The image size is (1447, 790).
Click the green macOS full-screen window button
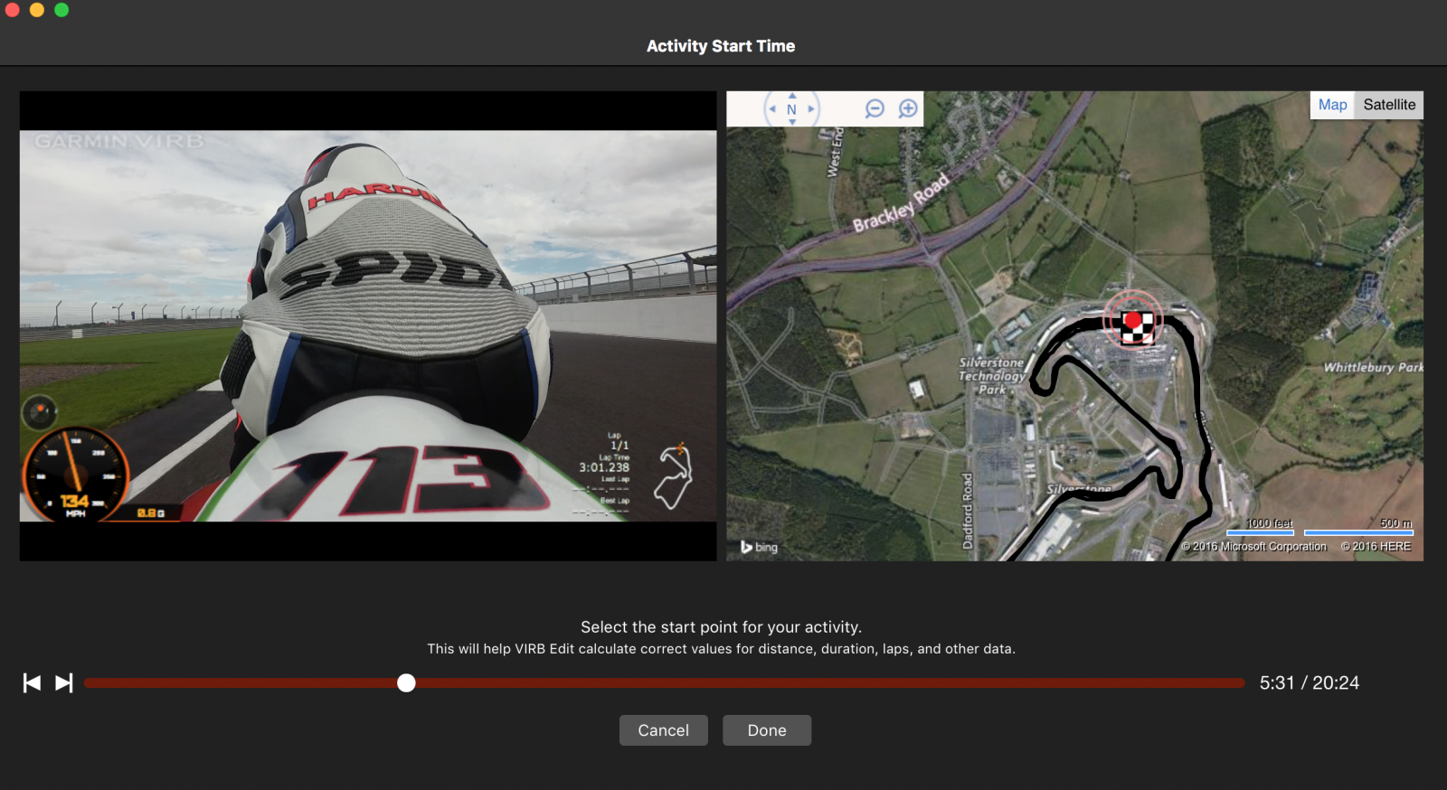[61, 10]
